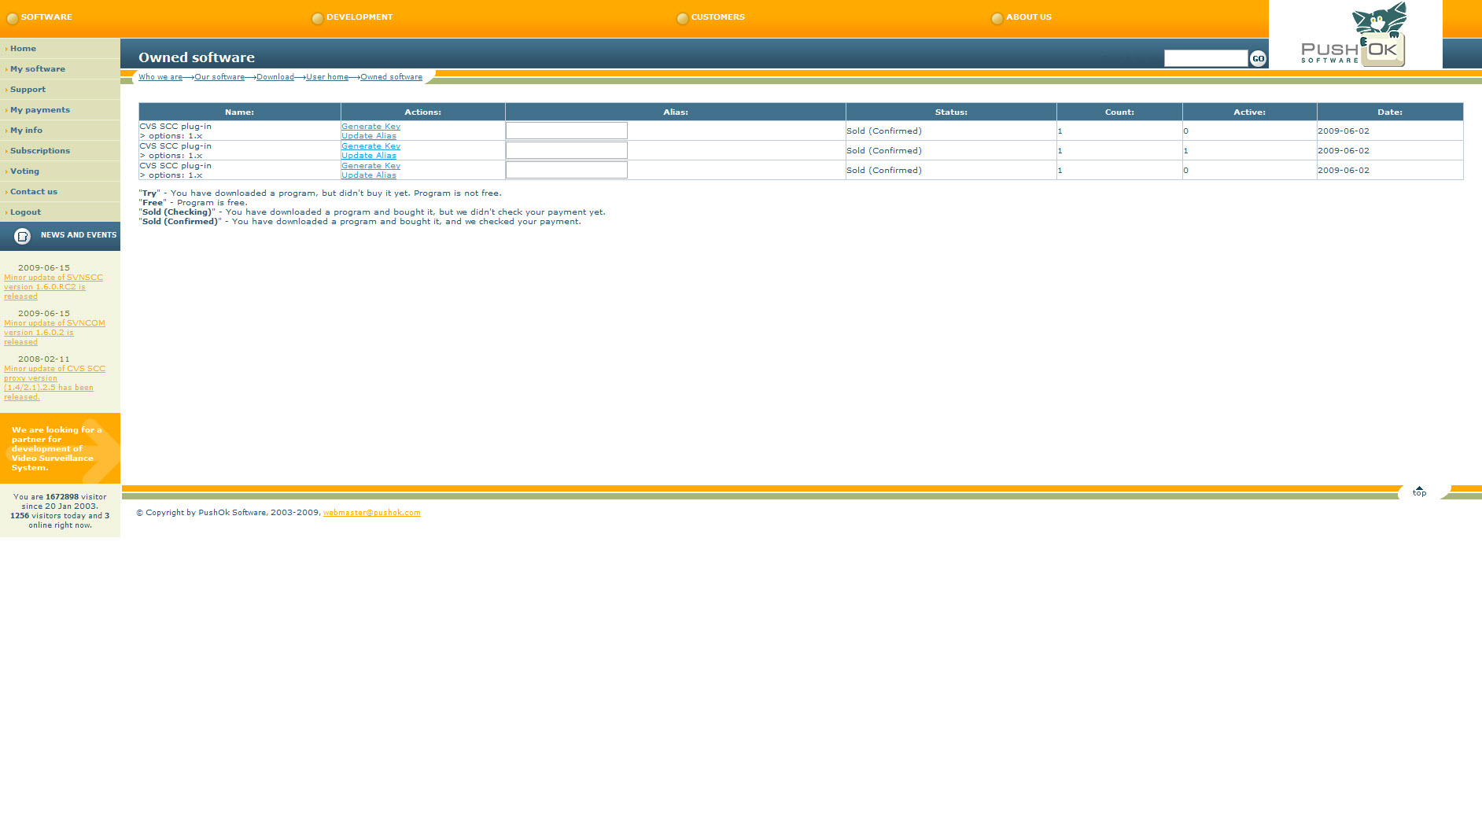The image size is (1482, 814).
Task: Click the GO search button
Action: [1258, 58]
